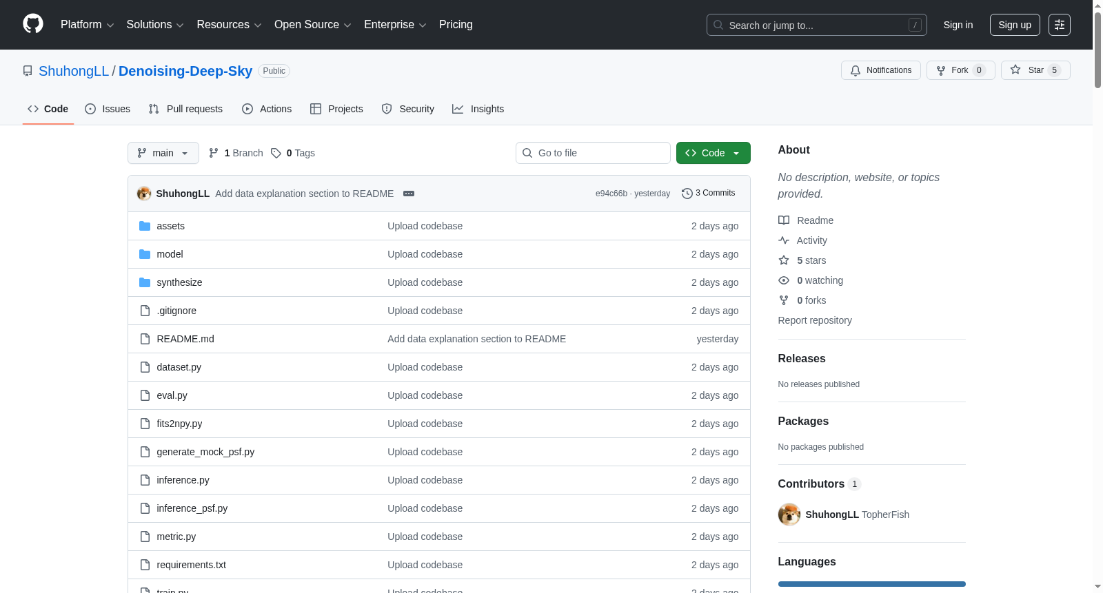Open the global navigation menu icon button

click(x=1060, y=25)
